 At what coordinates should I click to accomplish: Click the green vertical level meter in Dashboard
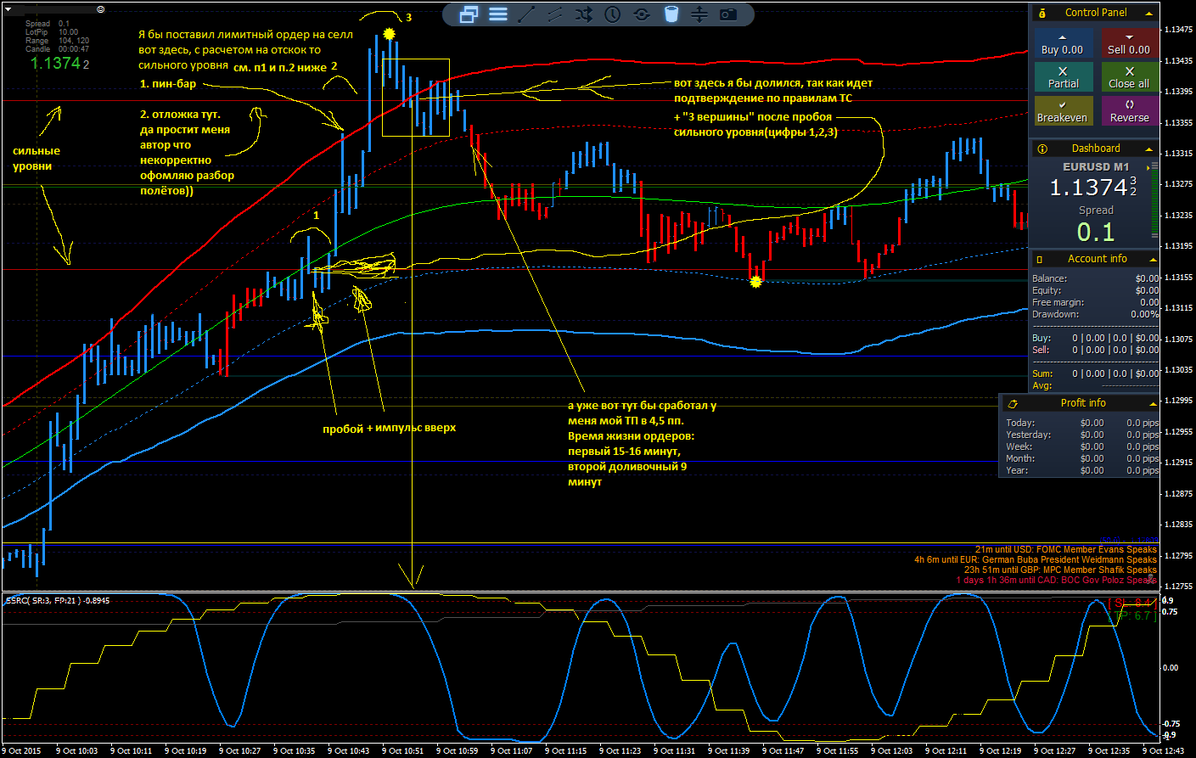(1154, 201)
